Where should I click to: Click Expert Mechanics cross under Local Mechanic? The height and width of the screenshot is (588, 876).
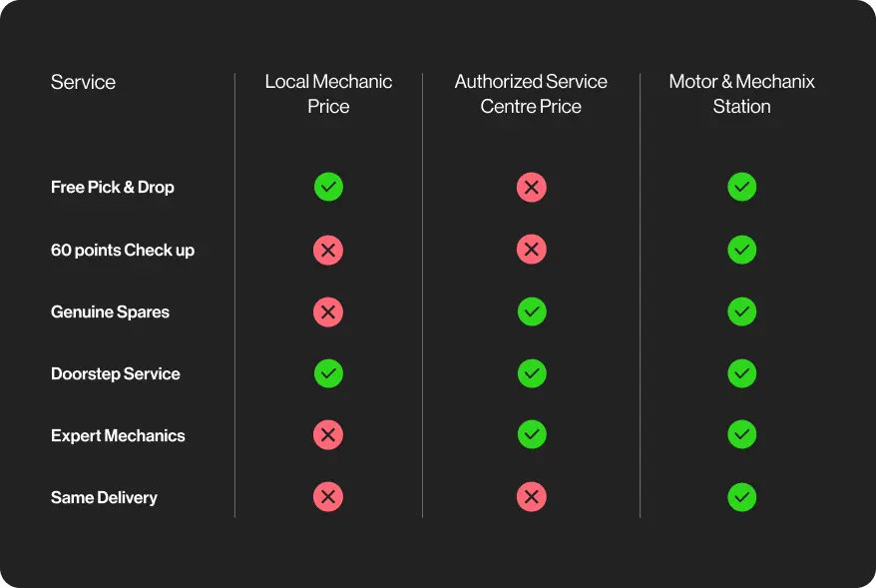[x=328, y=435]
